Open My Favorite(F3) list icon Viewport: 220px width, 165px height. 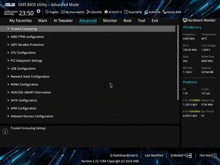pos(63,12)
